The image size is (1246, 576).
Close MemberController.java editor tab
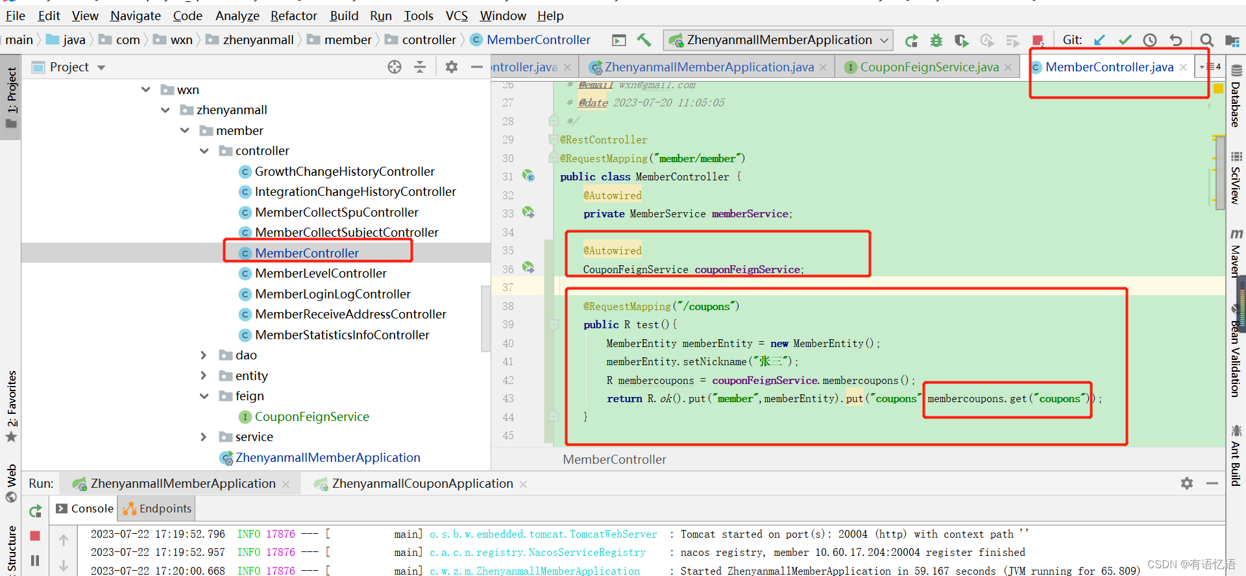point(1184,67)
